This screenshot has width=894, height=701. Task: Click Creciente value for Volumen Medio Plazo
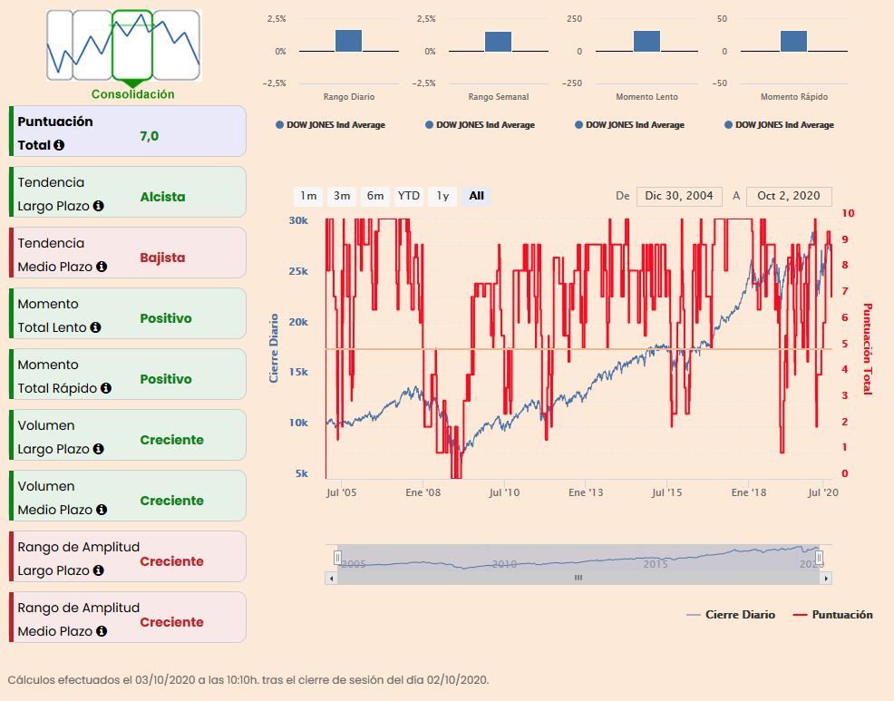click(171, 501)
